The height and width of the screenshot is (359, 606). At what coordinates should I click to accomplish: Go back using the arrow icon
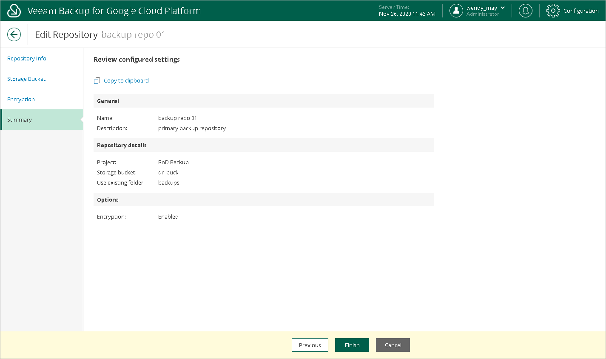[x=14, y=34]
